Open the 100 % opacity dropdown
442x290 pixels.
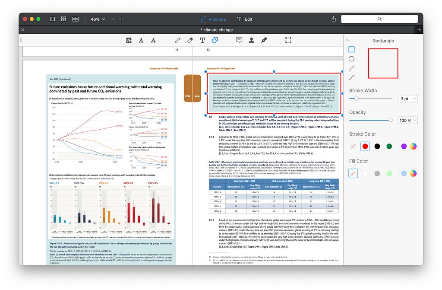[x=408, y=120]
